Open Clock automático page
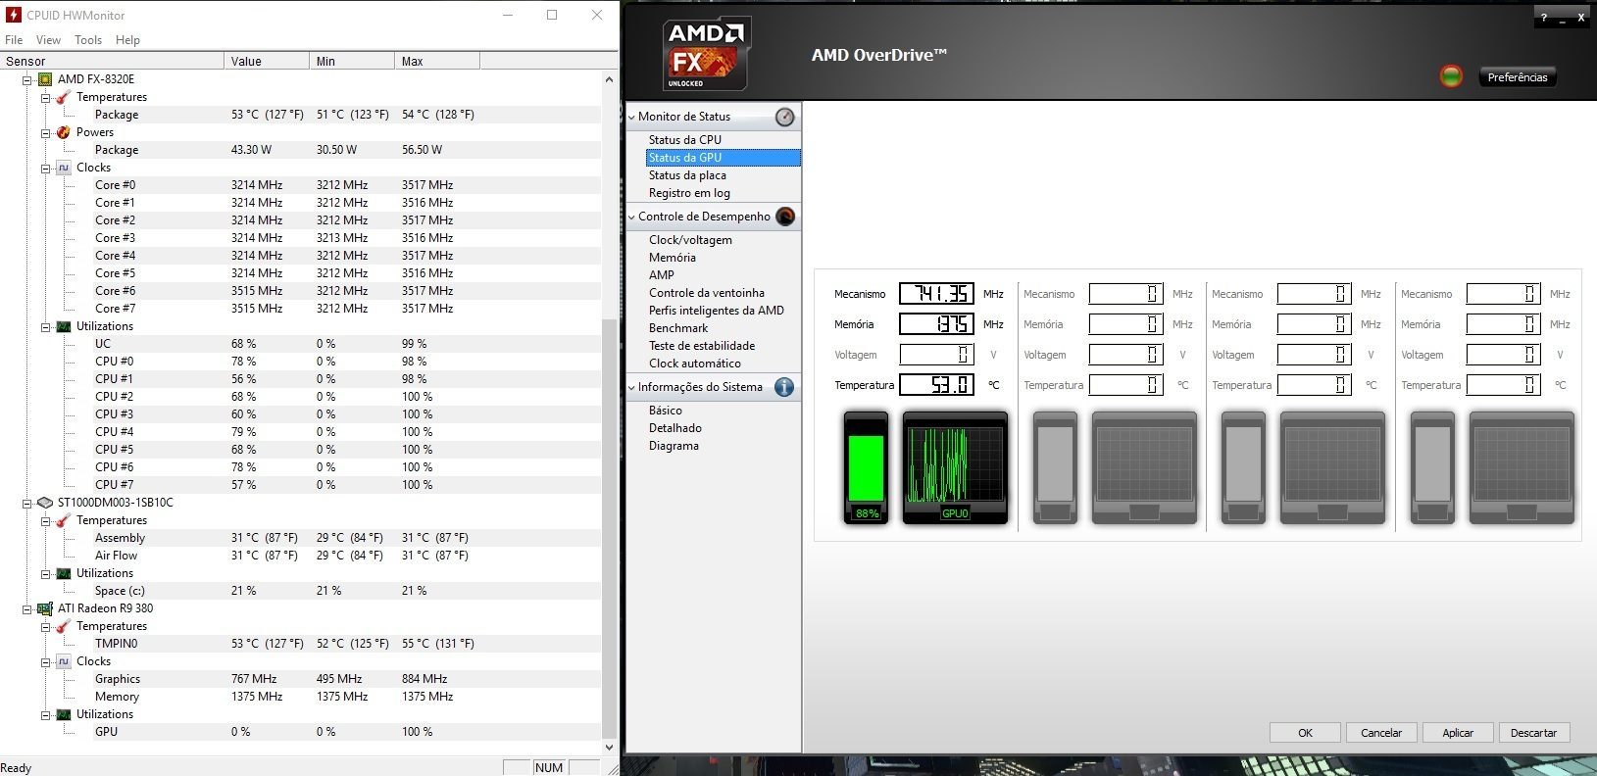1597x776 pixels. pos(694,364)
